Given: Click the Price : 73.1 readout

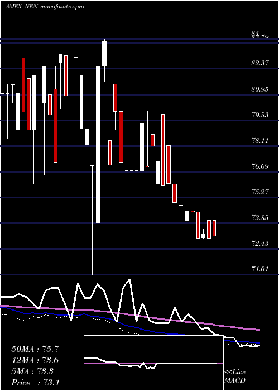Looking at the screenshot, I should 35,383.
